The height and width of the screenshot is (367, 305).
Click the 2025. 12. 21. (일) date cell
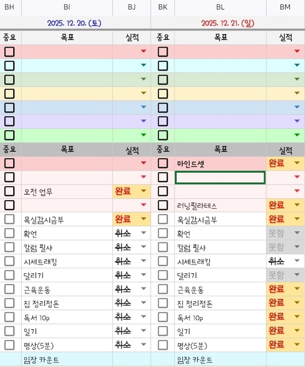pos(228,23)
